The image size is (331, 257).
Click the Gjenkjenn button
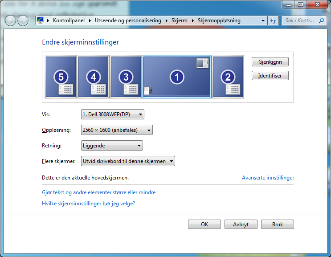(270, 62)
